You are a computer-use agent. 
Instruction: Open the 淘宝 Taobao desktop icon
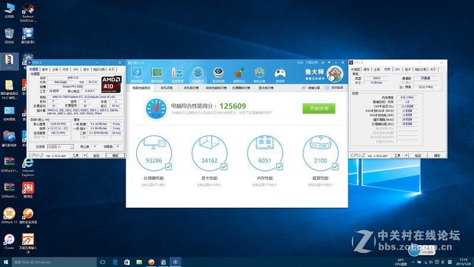click(28, 190)
